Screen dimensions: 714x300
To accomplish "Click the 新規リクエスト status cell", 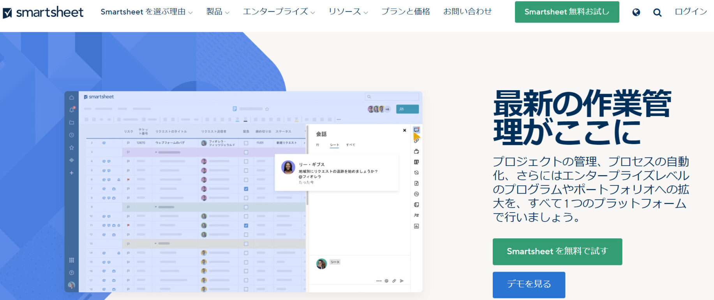I will click(x=287, y=143).
